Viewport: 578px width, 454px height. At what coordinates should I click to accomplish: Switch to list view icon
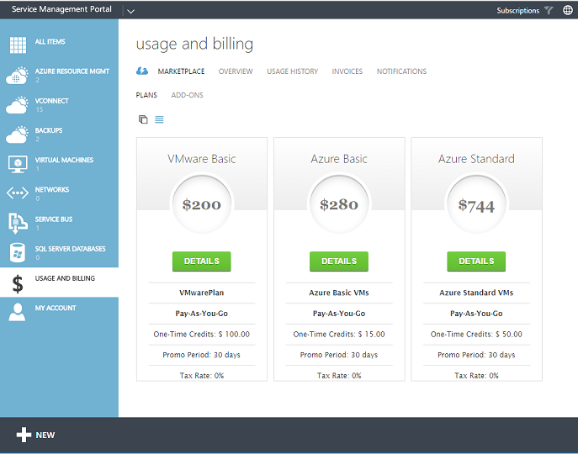tap(159, 119)
